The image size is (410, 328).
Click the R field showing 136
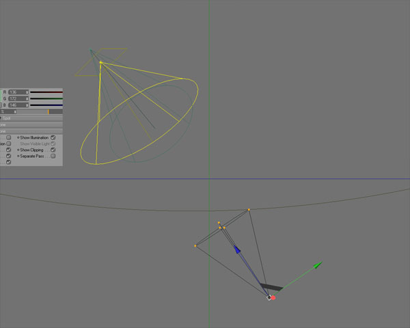point(18,92)
